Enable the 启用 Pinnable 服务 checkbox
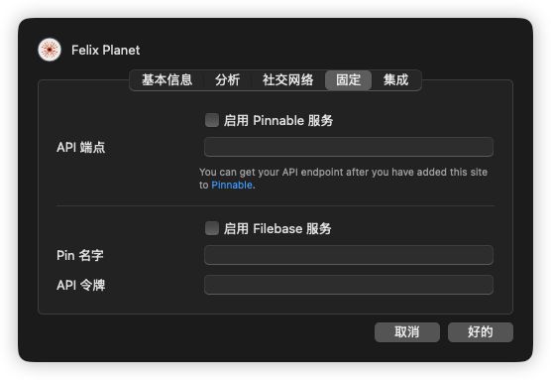The width and height of the screenshot is (551, 380). [212, 120]
